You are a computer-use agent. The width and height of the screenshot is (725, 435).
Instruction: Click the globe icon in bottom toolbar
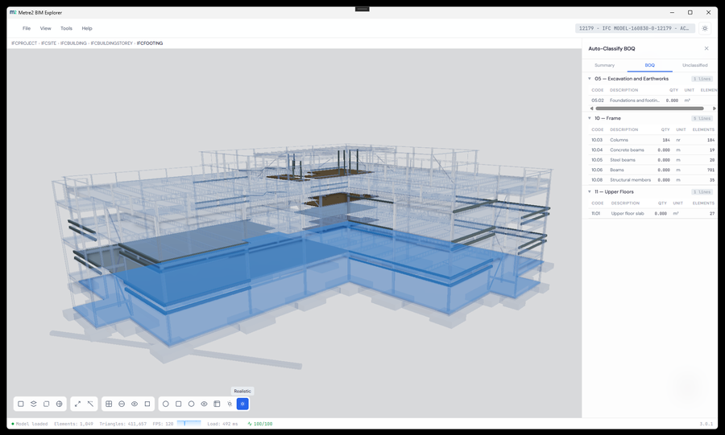tap(59, 404)
